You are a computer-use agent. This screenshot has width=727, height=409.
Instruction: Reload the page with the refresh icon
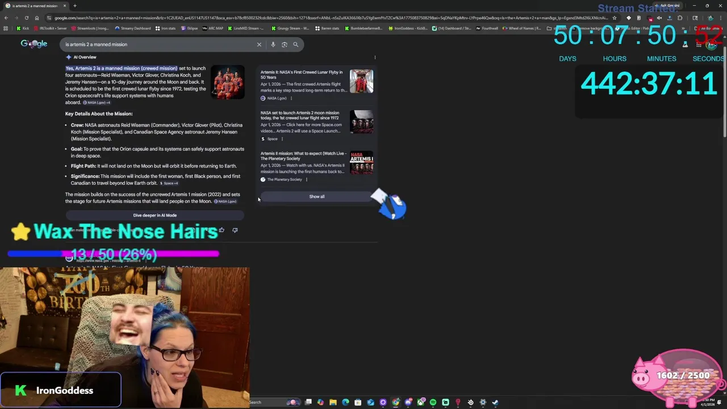tap(26, 18)
